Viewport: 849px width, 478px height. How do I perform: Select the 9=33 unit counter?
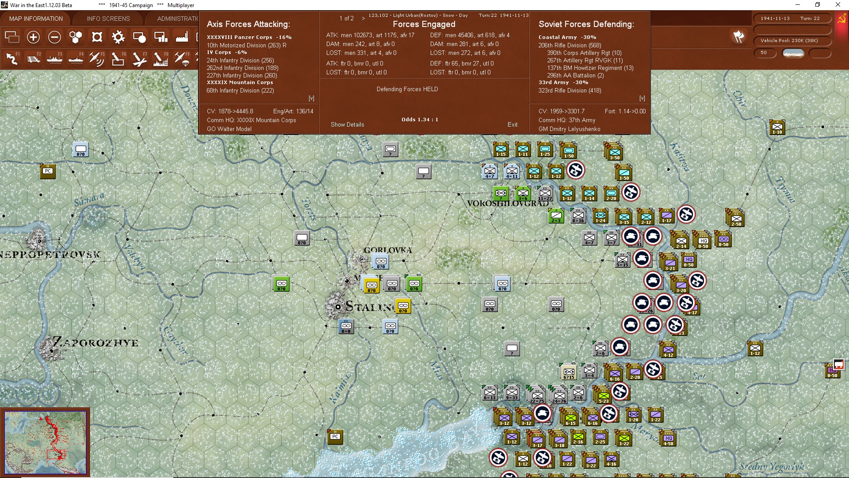click(x=512, y=393)
